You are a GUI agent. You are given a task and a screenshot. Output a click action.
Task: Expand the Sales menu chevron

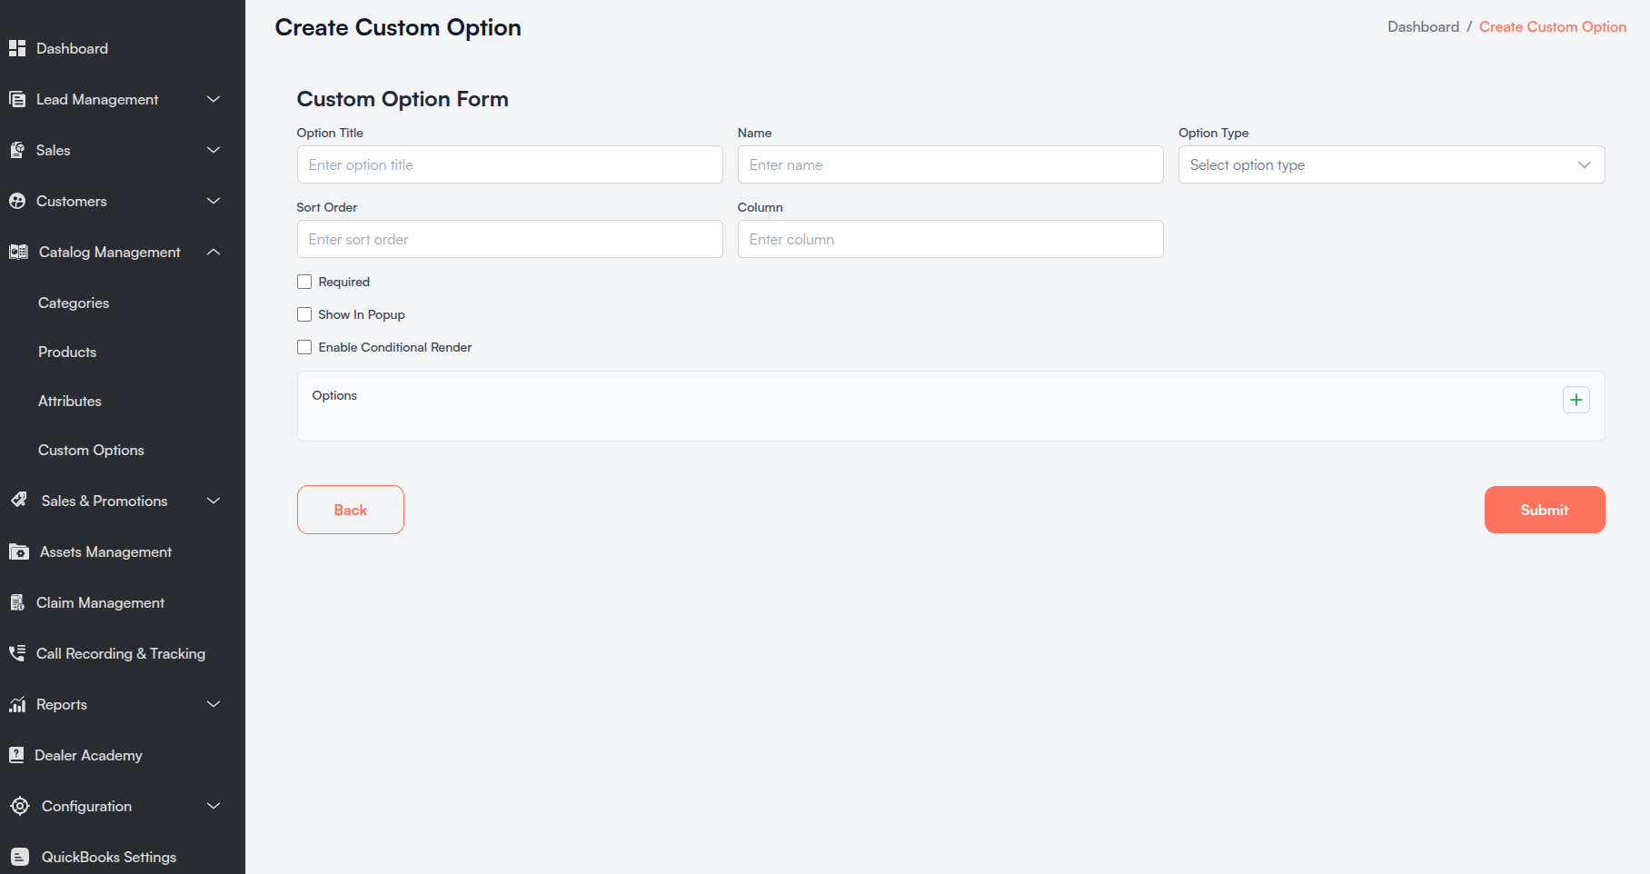click(x=214, y=150)
